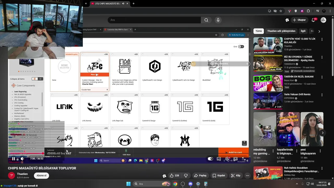Open the YouTube account avatar menu

(x=323, y=20)
